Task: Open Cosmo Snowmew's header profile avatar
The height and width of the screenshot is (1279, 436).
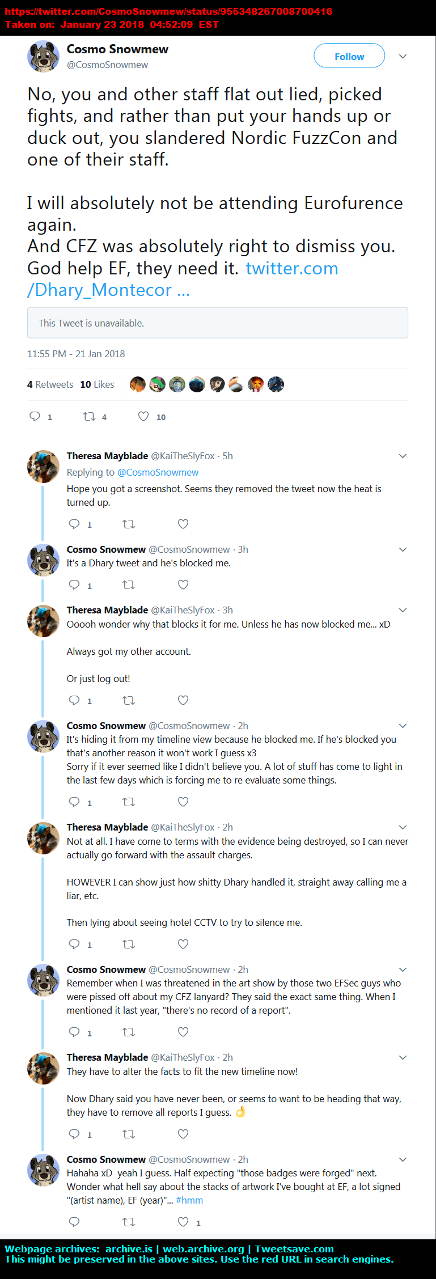Action: (x=43, y=56)
